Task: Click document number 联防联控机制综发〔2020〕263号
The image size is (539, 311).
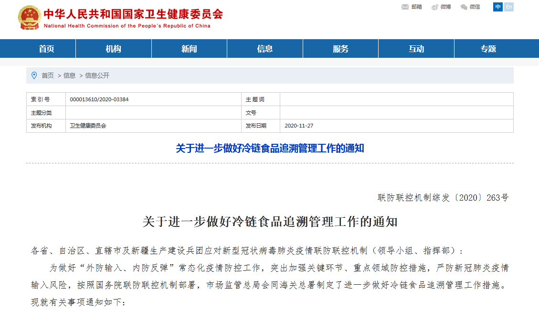Action: [x=443, y=197]
